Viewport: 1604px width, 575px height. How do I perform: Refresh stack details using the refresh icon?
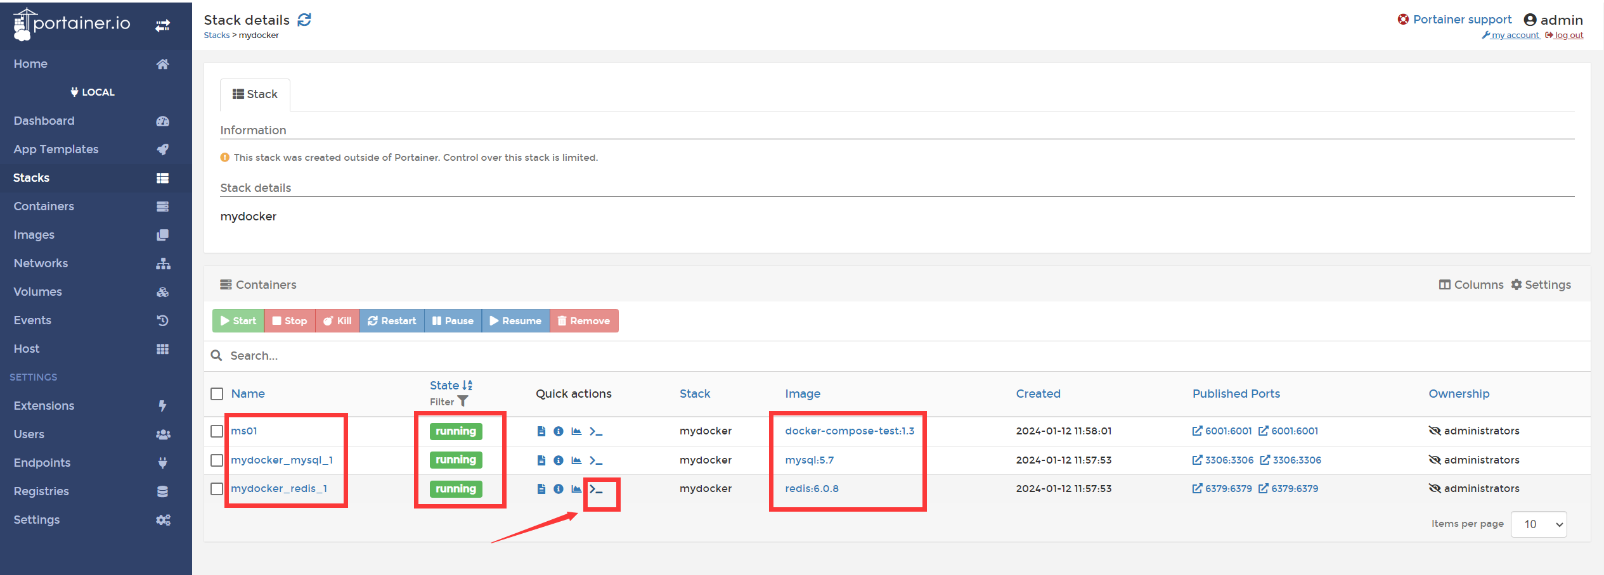(x=305, y=20)
